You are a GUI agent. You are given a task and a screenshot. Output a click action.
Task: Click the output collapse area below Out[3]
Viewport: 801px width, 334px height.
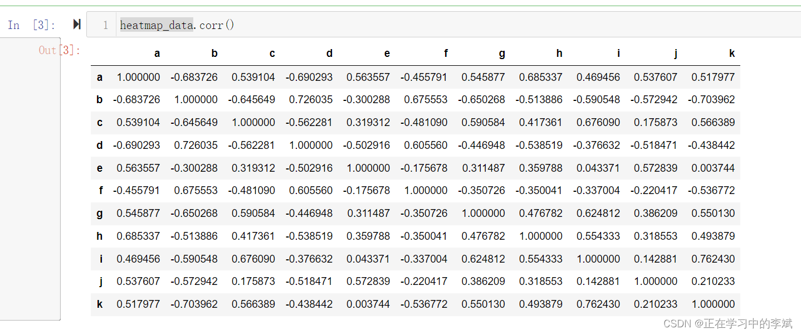tap(30, 180)
